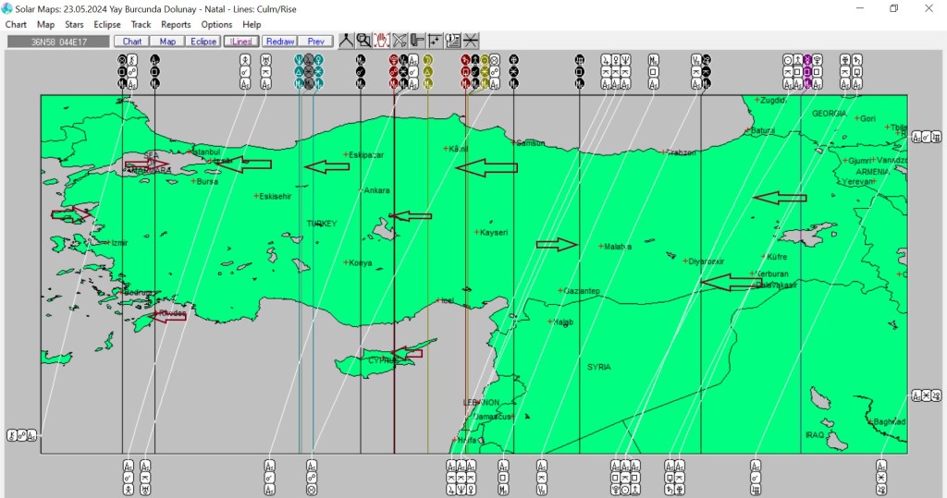The height and width of the screenshot is (498, 947).
Task: Click the Ankara city marker on map
Action: (361, 190)
